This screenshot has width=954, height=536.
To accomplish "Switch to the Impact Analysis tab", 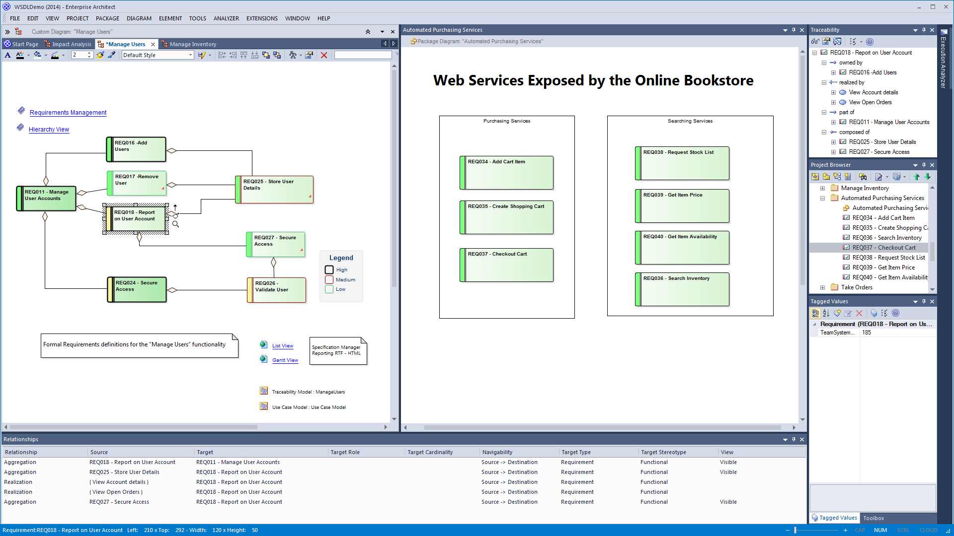I will pos(72,44).
